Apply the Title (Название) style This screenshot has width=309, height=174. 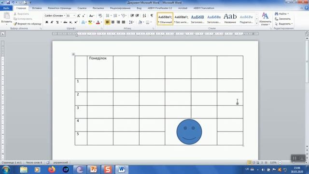point(230,19)
